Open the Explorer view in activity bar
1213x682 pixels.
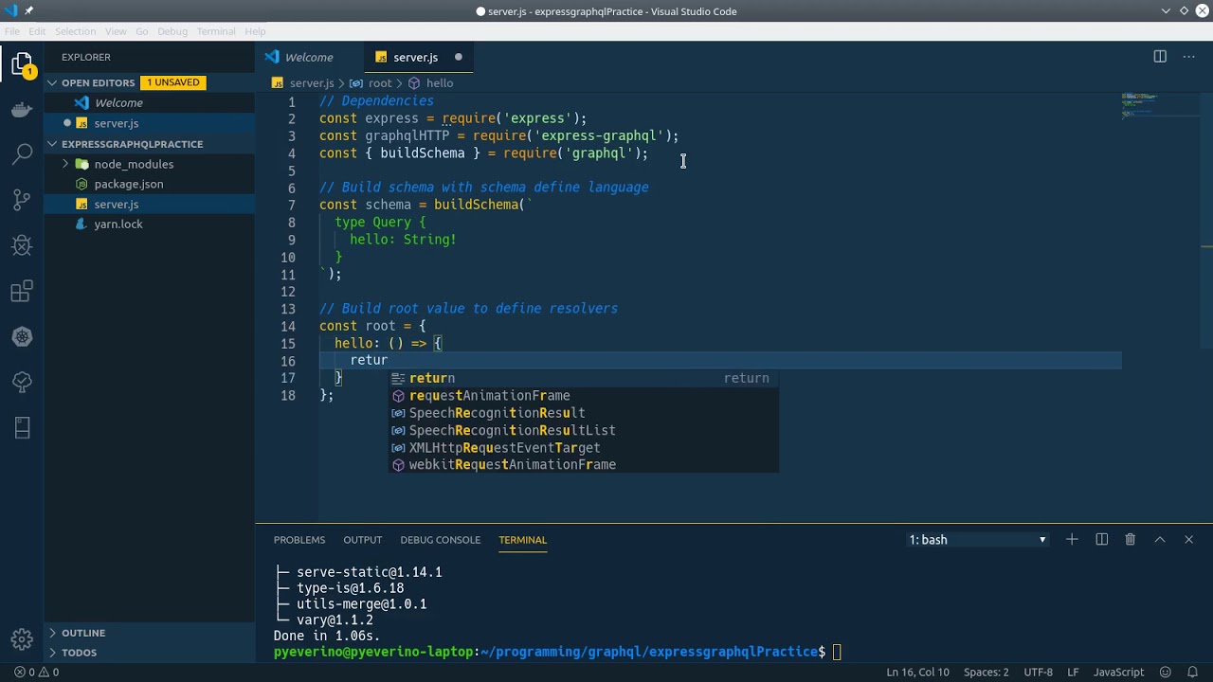click(x=22, y=64)
